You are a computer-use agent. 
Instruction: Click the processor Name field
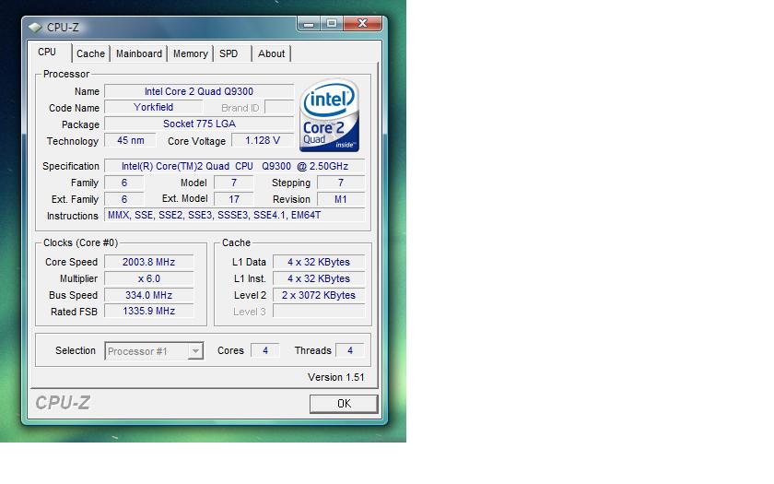pyautogui.click(x=198, y=91)
